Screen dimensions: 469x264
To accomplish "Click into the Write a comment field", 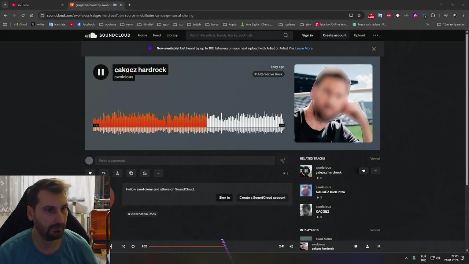I will point(185,161).
